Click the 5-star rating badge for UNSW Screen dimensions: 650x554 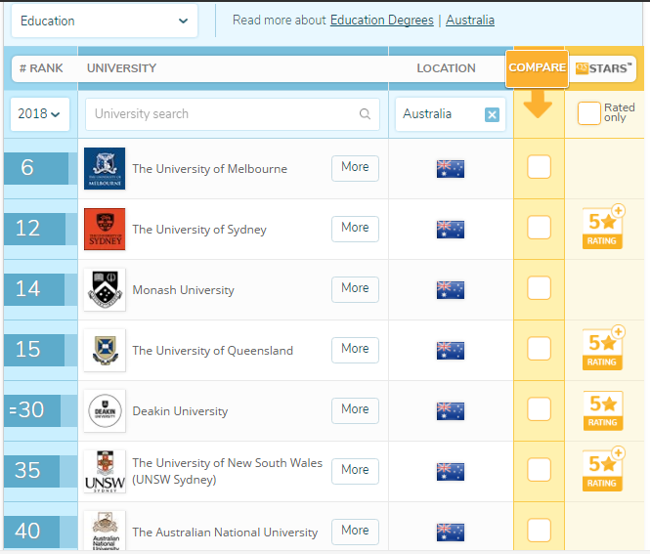tap(603, 469)
